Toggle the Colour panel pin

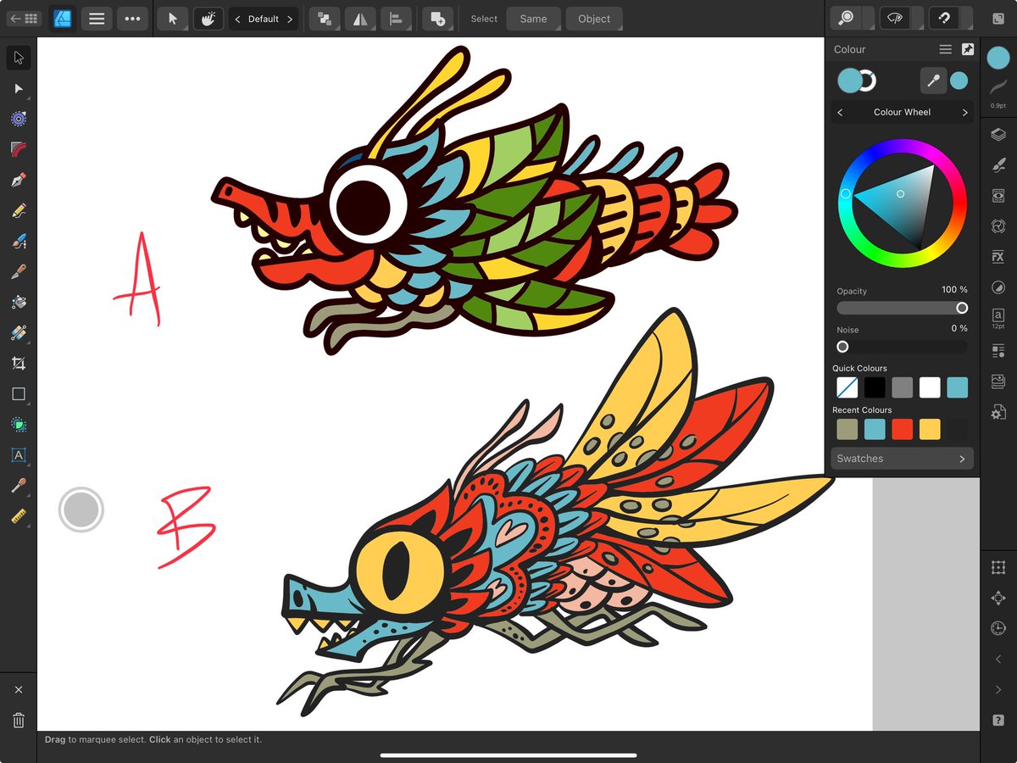[x=968, y=49]
